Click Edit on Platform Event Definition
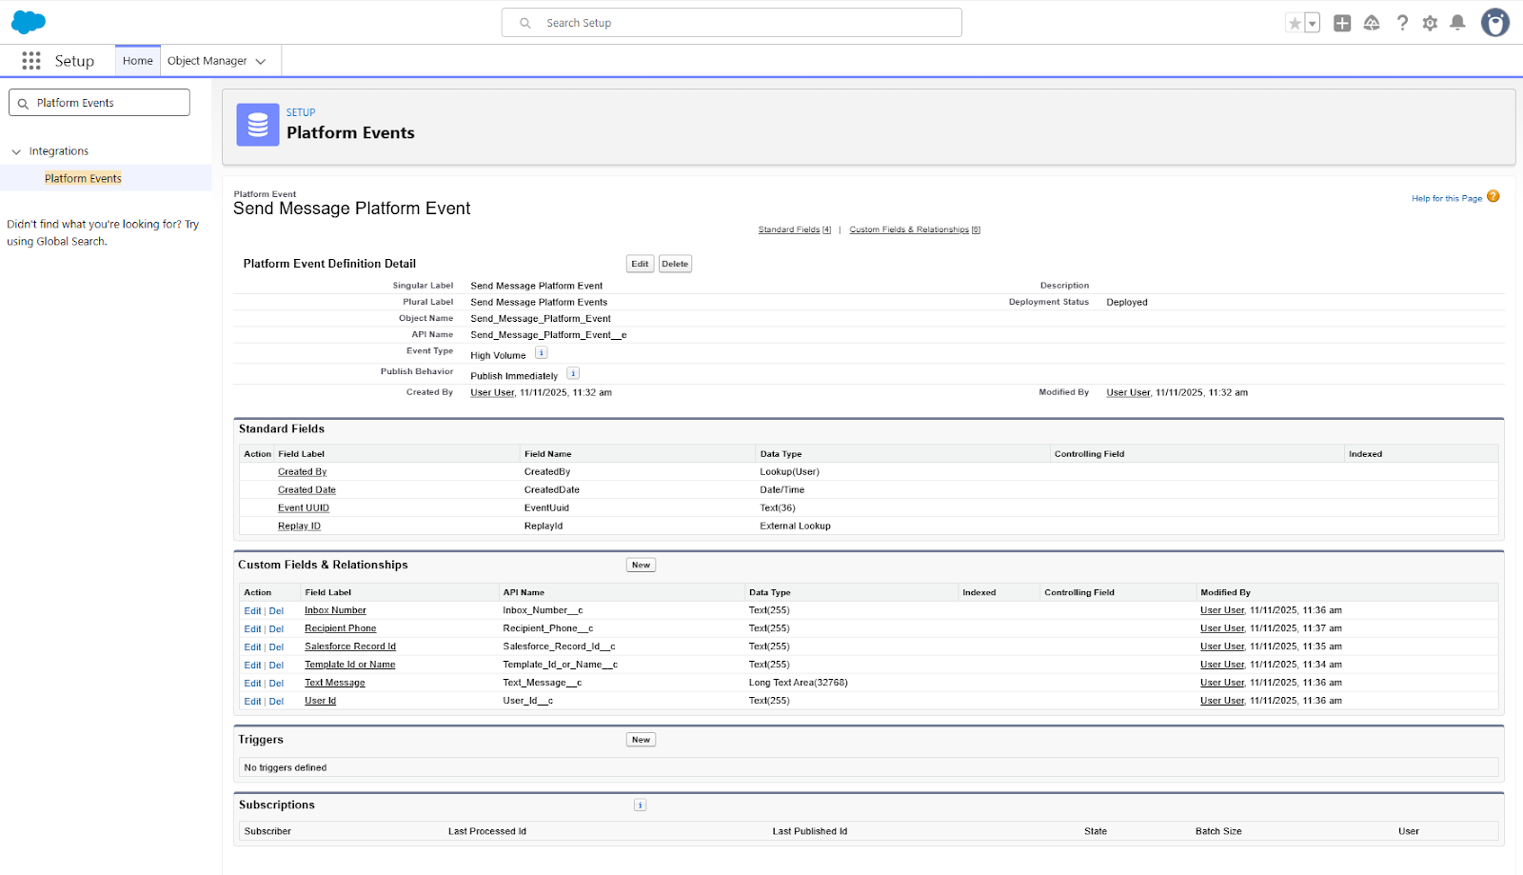The height and width of the screenshot is (875, 1523). (x=640, y=264)
